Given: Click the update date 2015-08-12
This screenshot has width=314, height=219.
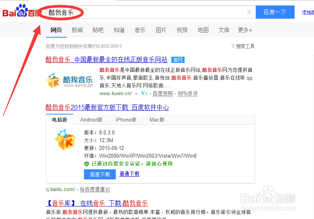Looking at the screenshot, I should coord(112,148).
